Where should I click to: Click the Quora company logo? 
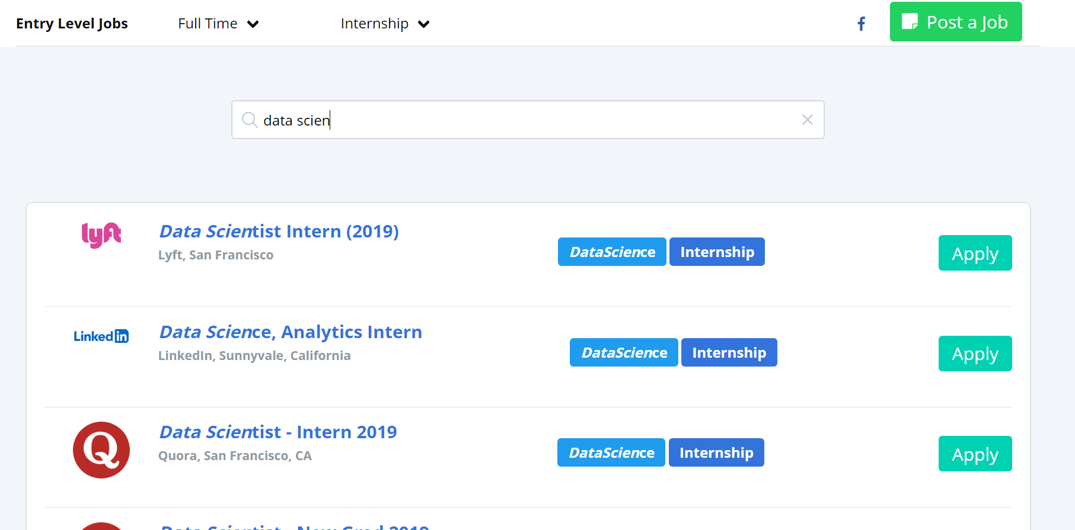click(x=101, y=450)
